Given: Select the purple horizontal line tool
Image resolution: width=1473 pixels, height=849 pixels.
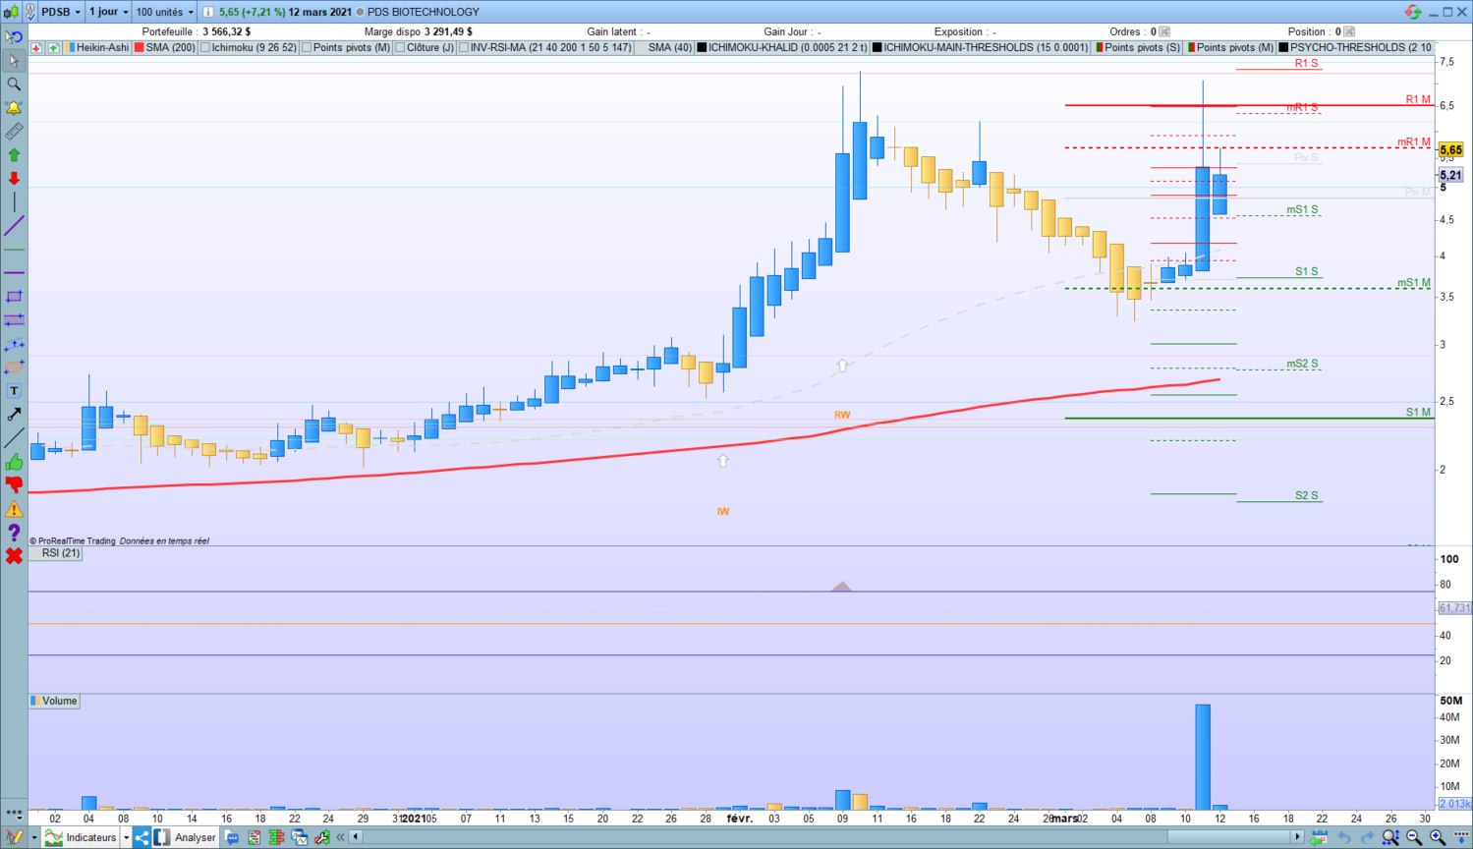Looking at the screenshot, I should click(x=14, y=272).
